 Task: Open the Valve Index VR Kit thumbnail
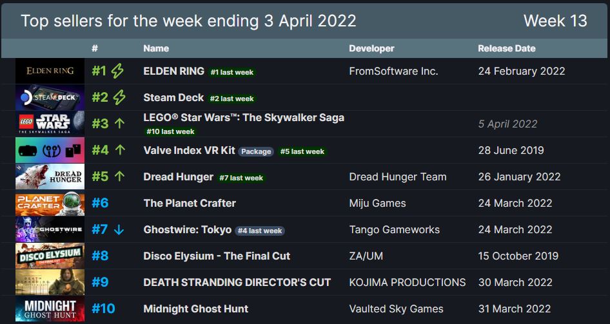tap(50, 150)
